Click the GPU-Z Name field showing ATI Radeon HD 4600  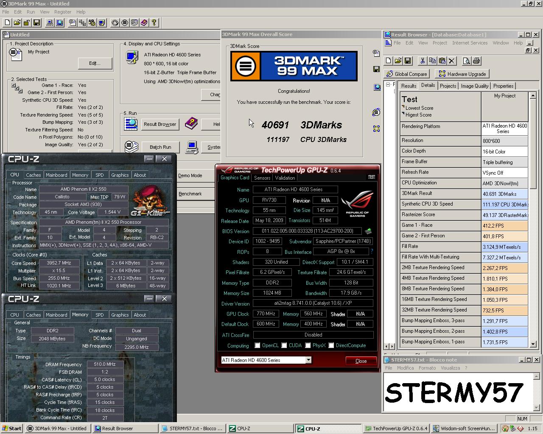(295, 189)
